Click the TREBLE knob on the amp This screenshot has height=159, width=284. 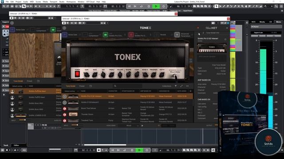point(111,75)
